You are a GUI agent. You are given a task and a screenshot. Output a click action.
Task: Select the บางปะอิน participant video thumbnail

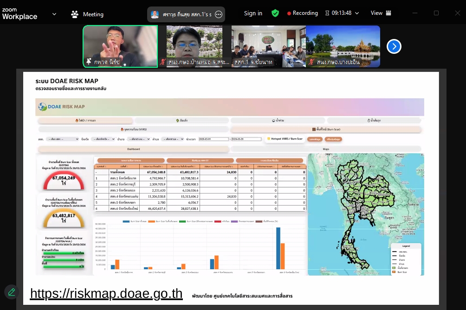[343, 46]
